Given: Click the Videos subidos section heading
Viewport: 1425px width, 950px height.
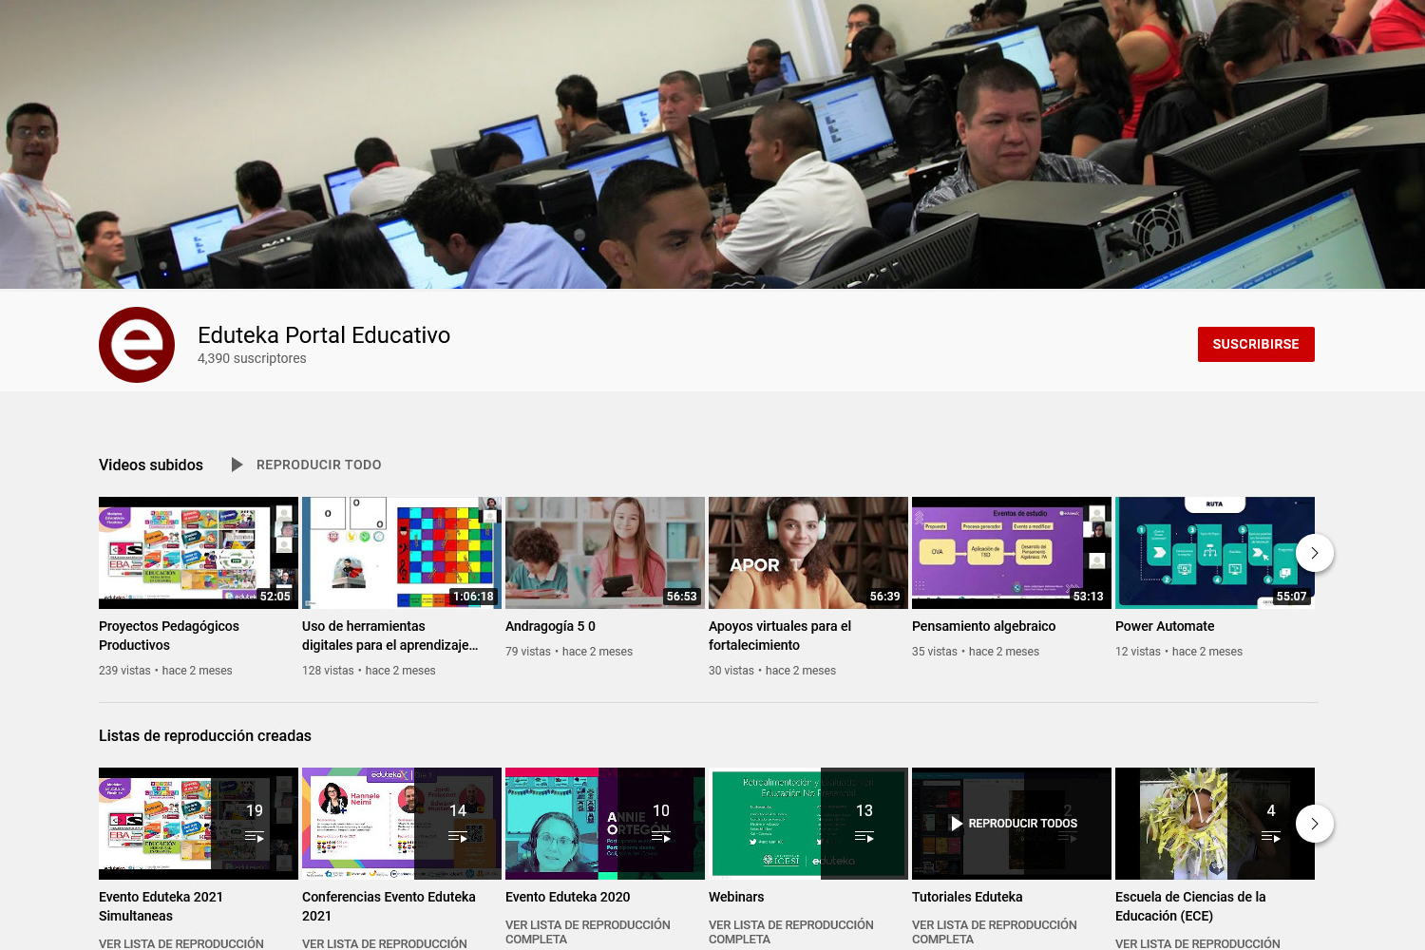Looking at the screenshot, I should (150, 465).
